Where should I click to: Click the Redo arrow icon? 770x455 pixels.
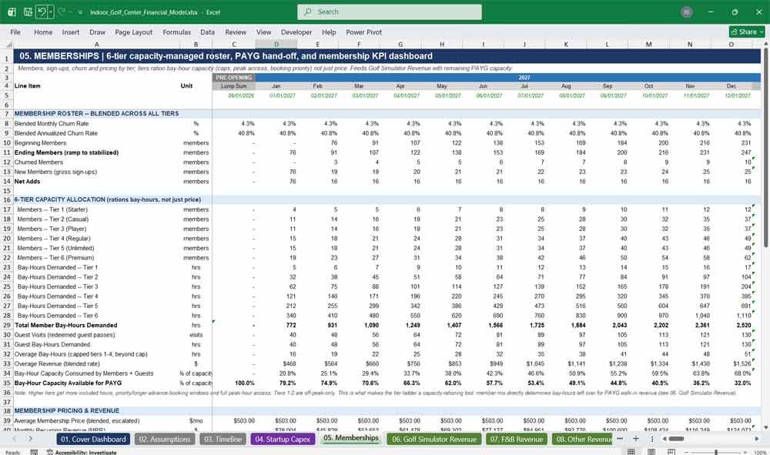pos(62,12)
